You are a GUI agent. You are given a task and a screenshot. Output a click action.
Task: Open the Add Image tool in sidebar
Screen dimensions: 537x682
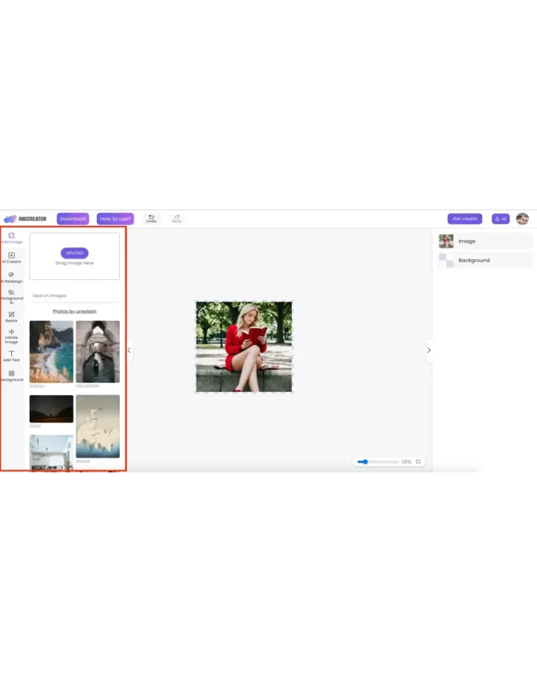tap(11, 238)
